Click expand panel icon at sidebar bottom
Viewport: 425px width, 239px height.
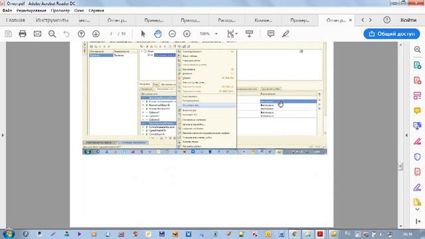418,221
